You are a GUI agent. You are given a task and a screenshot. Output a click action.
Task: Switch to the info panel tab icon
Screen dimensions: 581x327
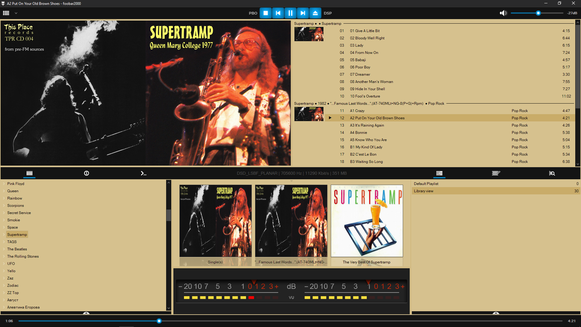tap(86, 173)
